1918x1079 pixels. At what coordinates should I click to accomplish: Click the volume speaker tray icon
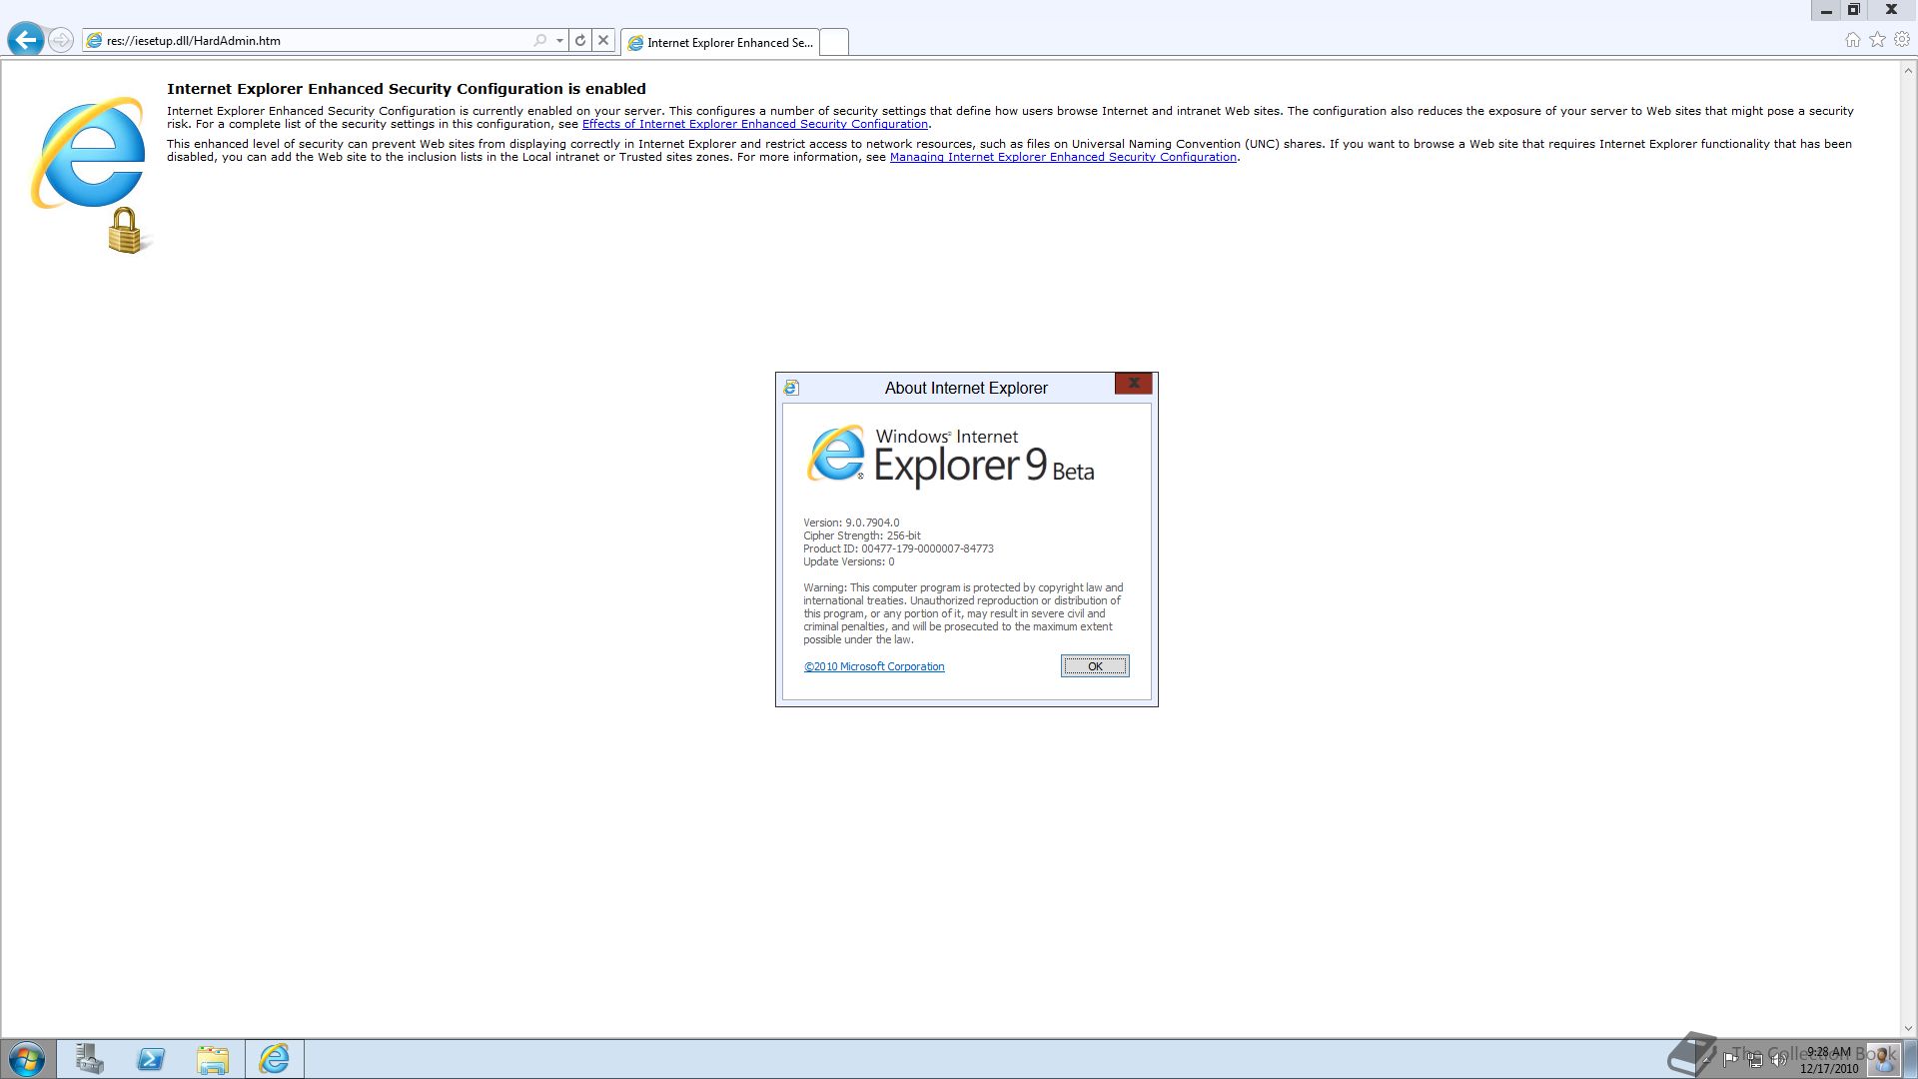(x=1778, y=1059)
